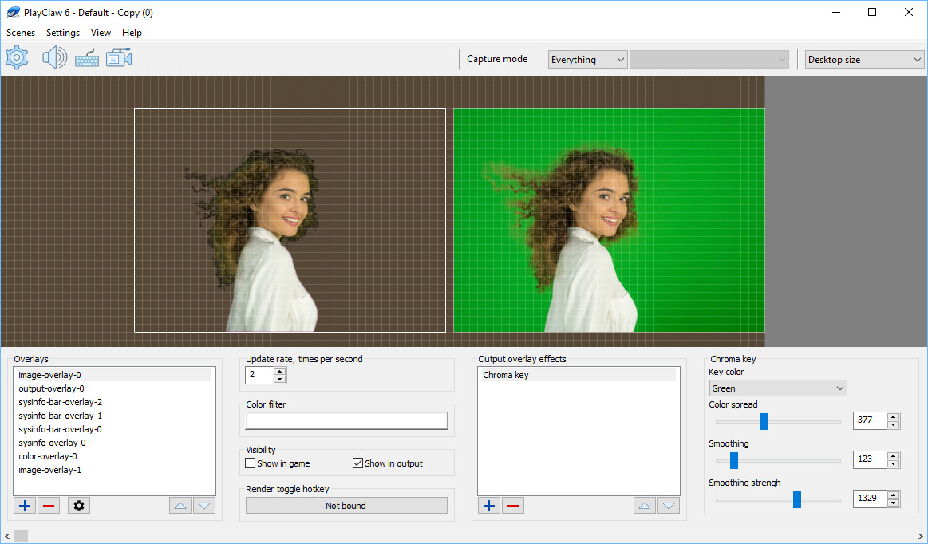Delete the Chroma key effect with minus icon
Image resolution: width=928 pixels, height=544 pixels.
tap(512, 505)
